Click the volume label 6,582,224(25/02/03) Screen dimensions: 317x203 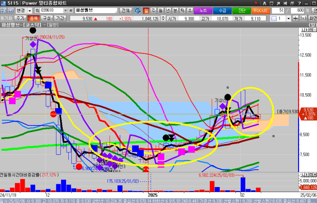(217, 175)
